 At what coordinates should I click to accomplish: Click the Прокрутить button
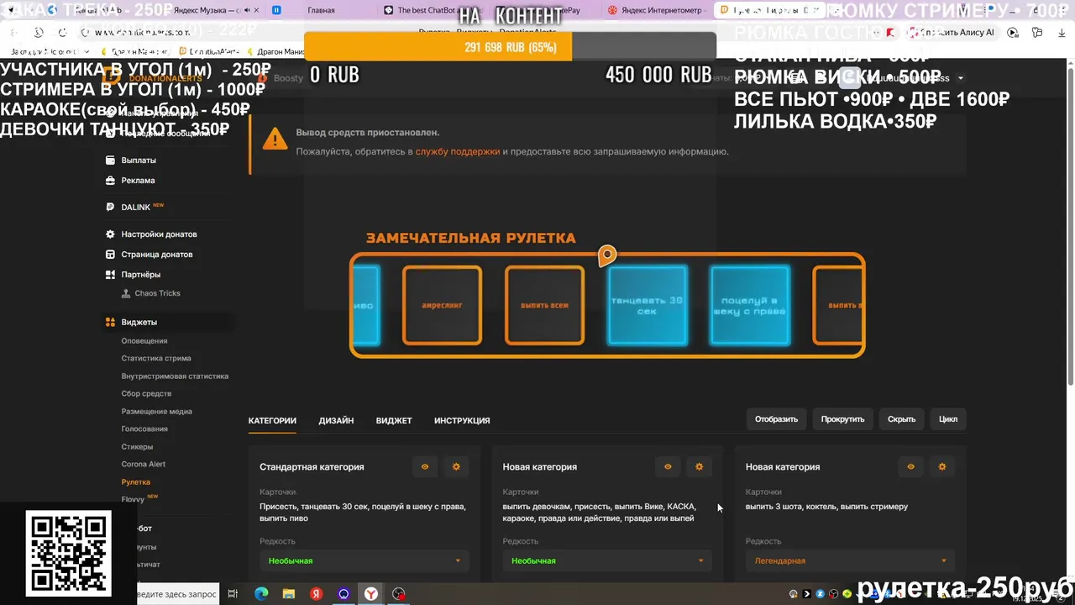click(x=842, y=419)
